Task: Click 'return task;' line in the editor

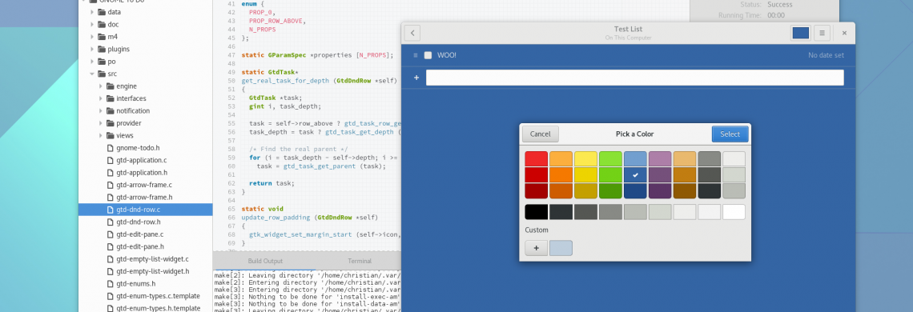Action: point(272,182)
